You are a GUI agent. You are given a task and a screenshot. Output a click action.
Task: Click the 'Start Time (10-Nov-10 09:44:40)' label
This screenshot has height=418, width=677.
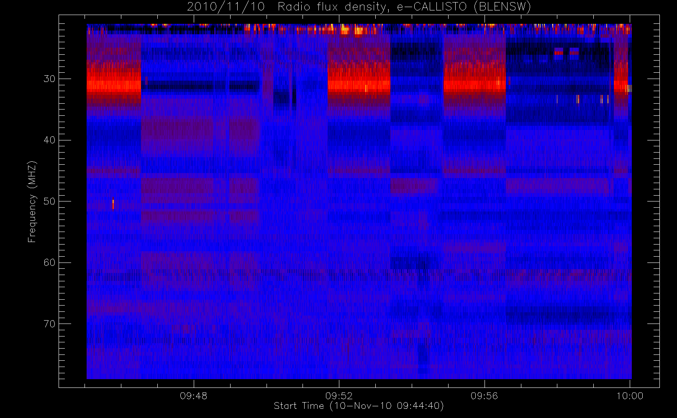coord(359,406)
